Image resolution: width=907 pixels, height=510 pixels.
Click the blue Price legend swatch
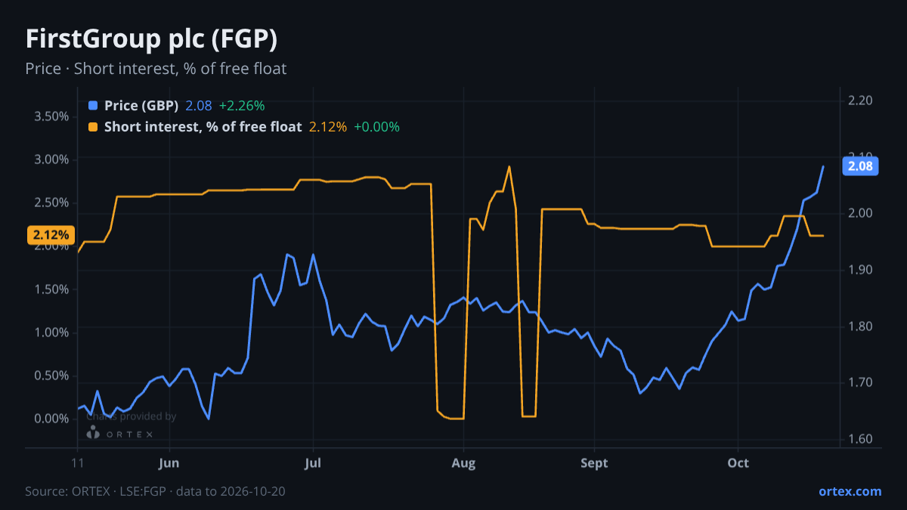click(93, 106)
